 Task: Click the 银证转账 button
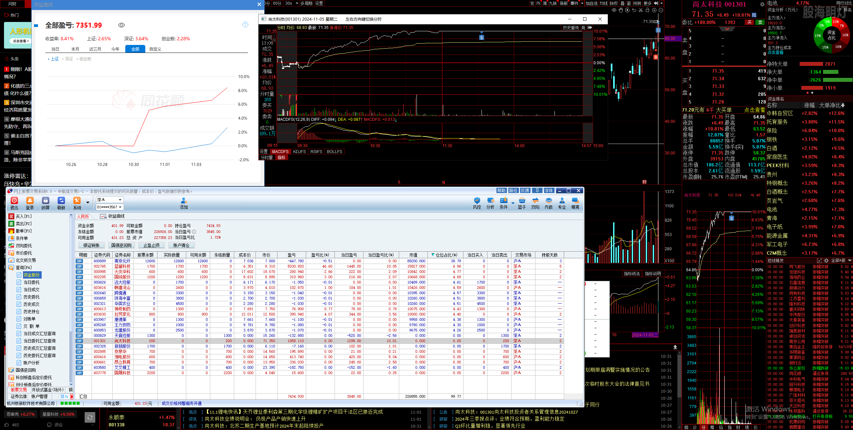tap(92, 245)
